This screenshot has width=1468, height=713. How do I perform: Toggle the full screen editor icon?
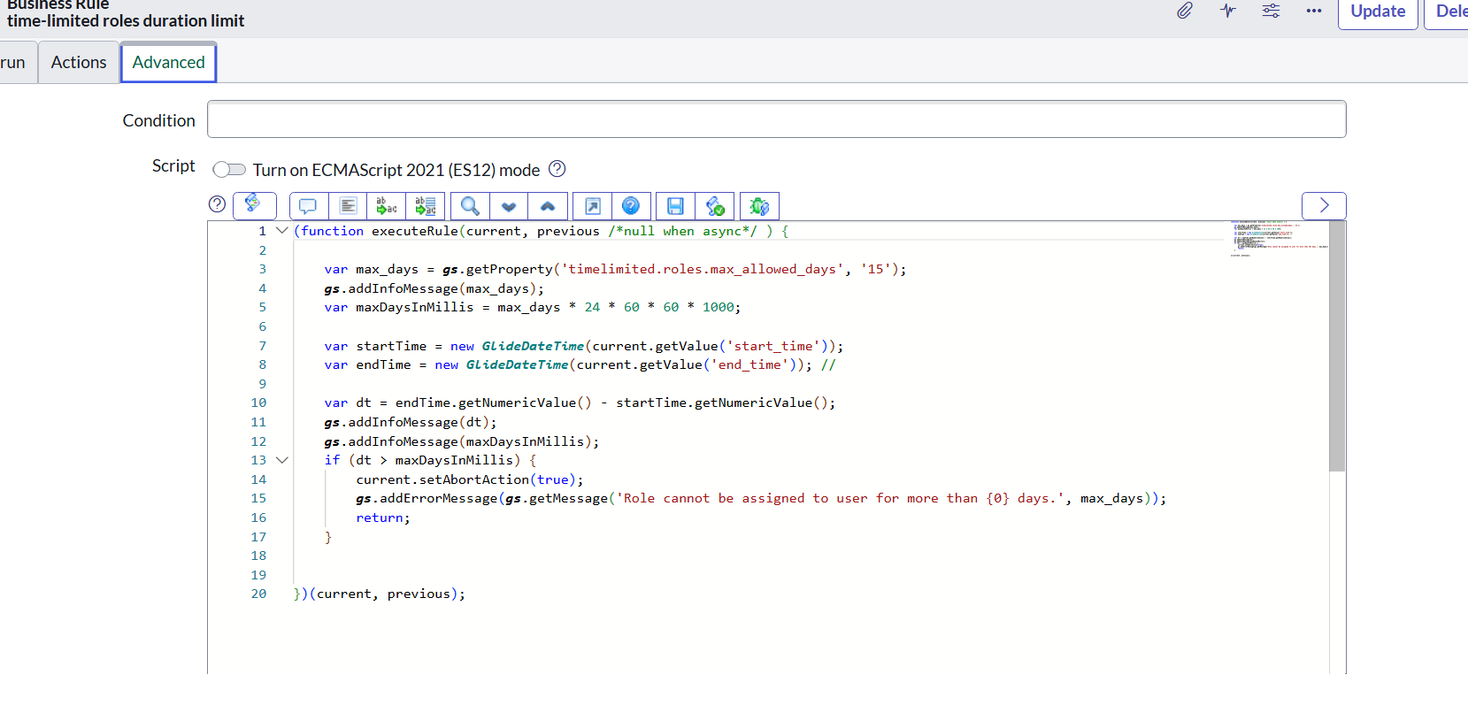593,206
